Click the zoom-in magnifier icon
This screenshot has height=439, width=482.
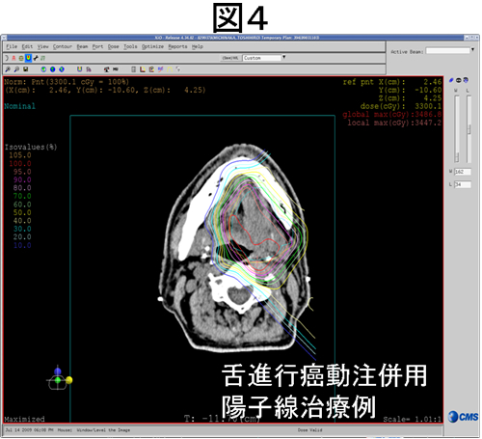[8, 69]
